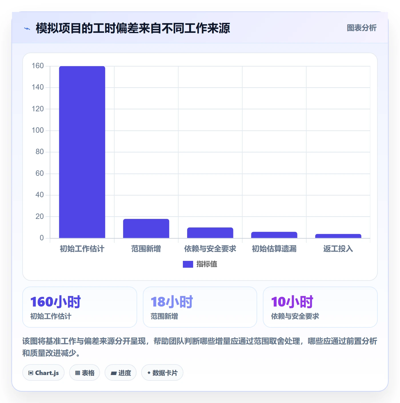Image resolution: width=400 pixels, height=403 pixels.
Task: Click the bar icon in 进度 chip
Action: [113, 373]
